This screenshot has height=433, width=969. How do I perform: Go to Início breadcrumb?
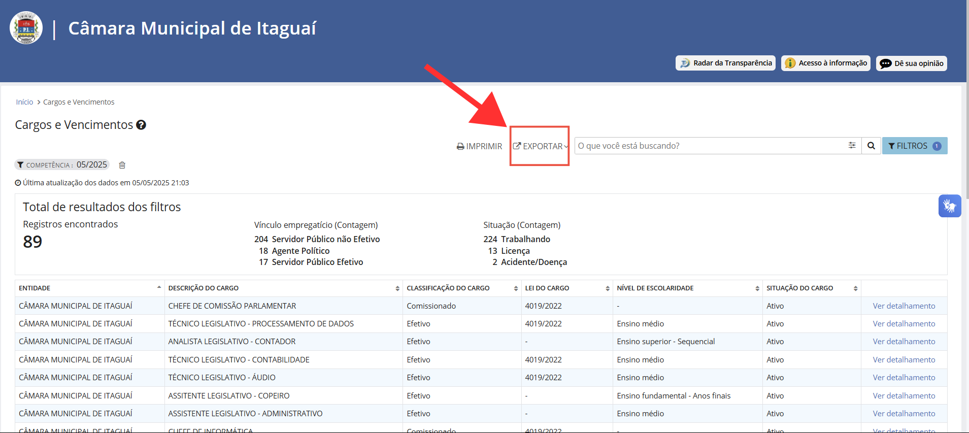24,102
